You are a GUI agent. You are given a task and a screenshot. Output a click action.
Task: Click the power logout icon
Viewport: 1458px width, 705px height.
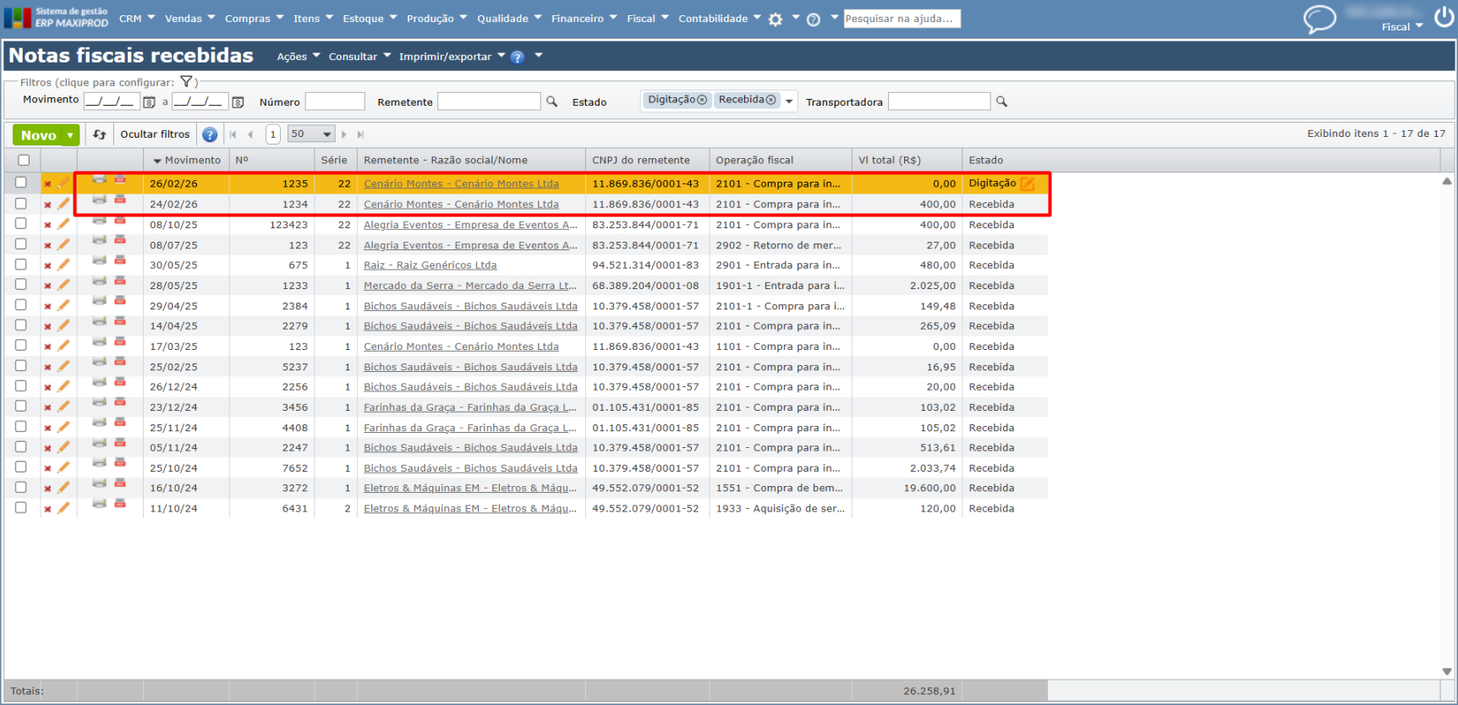coord(1444,17)
